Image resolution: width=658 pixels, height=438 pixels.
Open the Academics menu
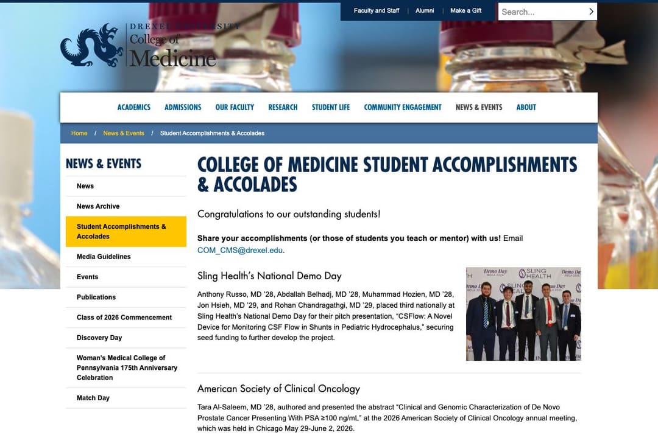click(134, 107)
